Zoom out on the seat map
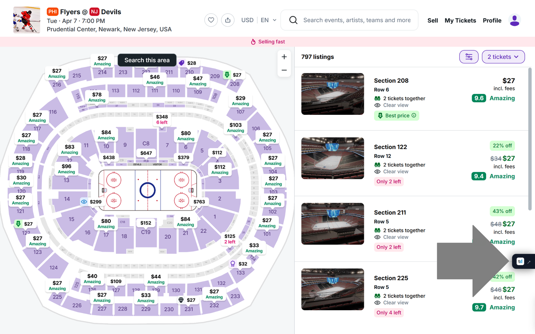 pos(284,70)
